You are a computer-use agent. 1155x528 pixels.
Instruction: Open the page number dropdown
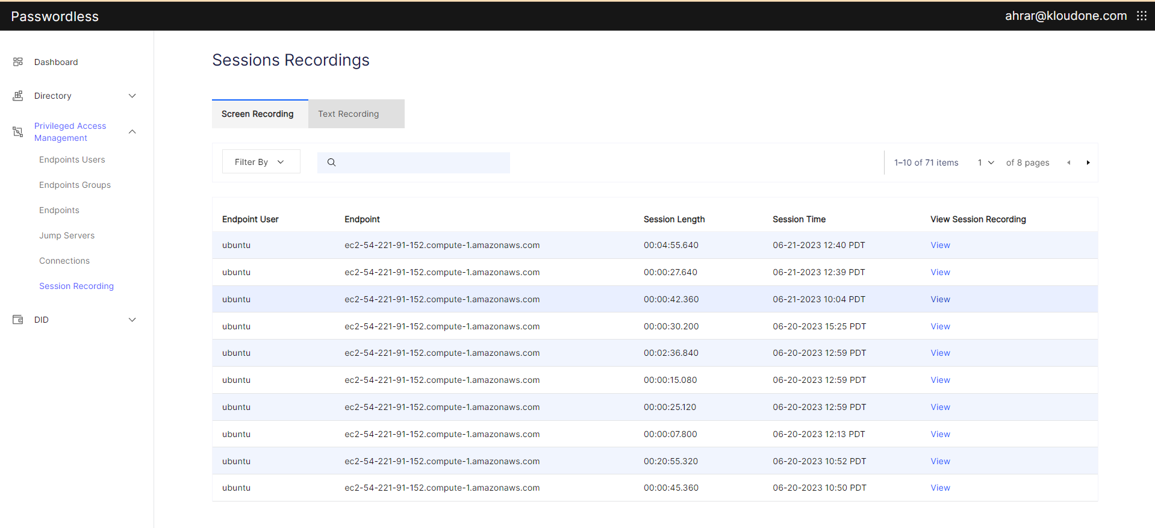[x=986, y=163]
